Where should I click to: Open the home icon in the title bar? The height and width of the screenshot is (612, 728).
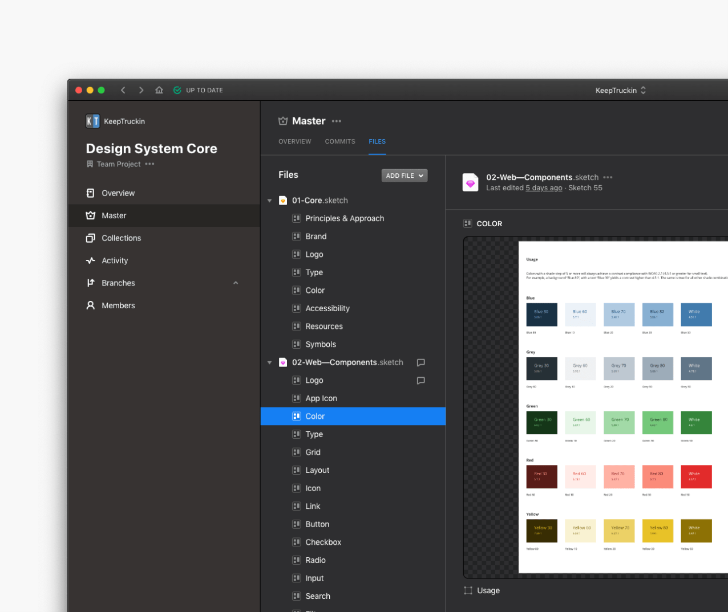point(159,90)
